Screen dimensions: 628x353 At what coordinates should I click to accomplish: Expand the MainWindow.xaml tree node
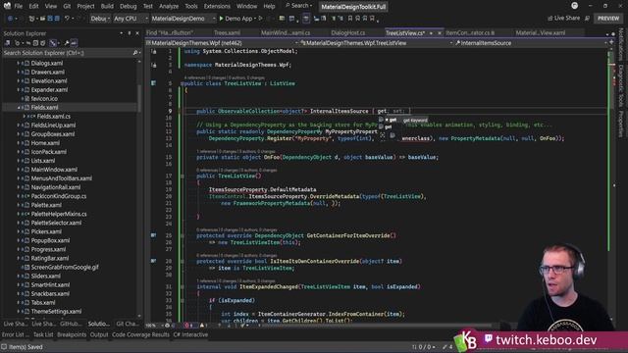pyautogui.click(x=18, y=170)
